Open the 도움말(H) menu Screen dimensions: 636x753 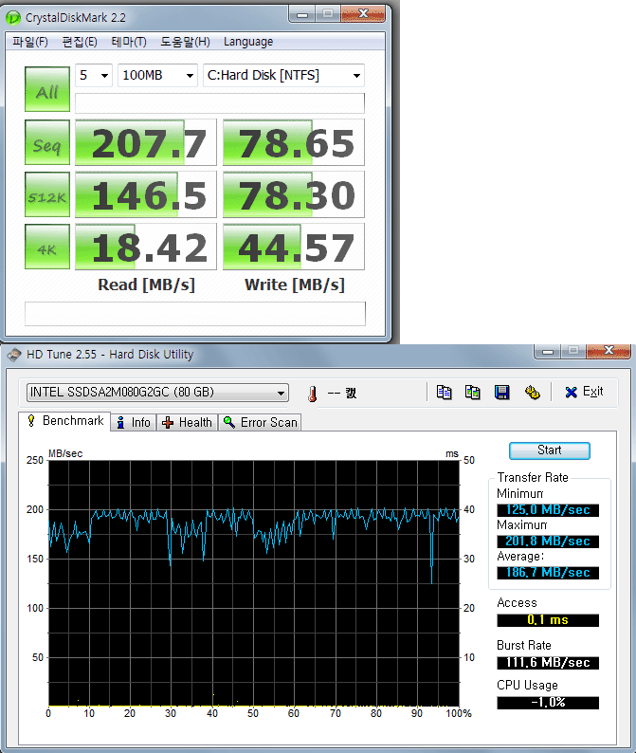tap(185, 42)
